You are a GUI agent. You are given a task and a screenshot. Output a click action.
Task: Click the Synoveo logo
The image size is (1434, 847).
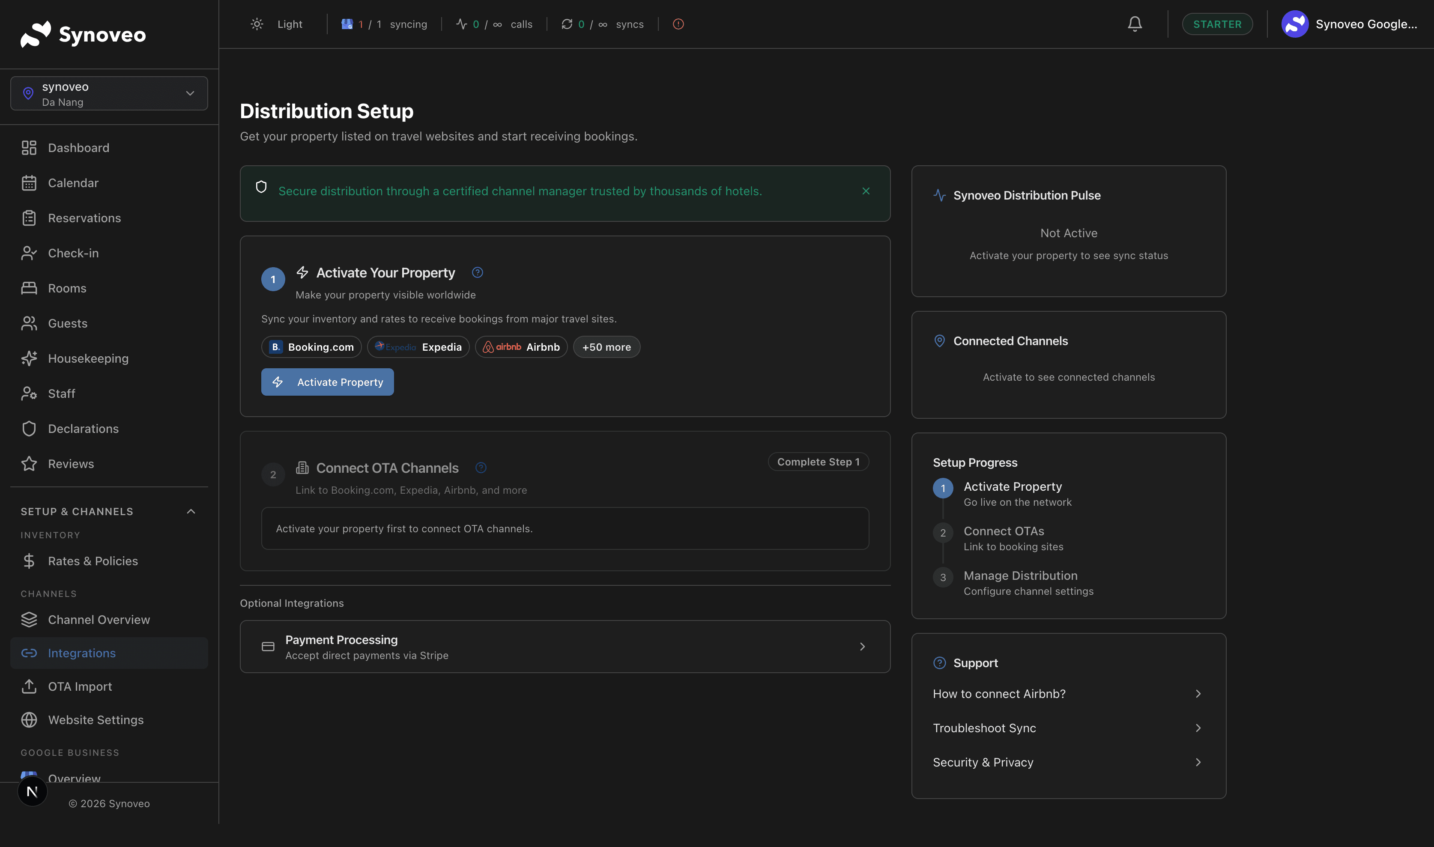(83, 34)
